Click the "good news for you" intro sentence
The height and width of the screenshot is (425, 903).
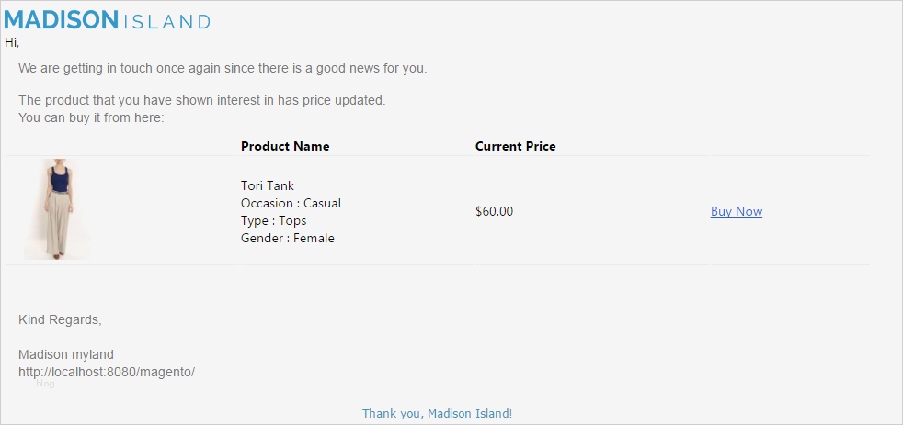click(223, 68)
